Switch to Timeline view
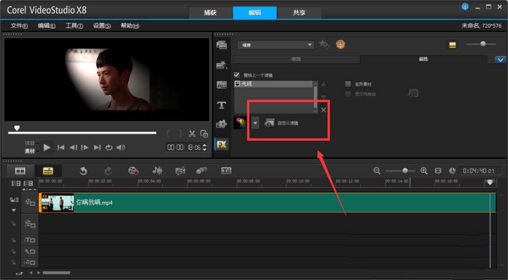 point(48,171)
